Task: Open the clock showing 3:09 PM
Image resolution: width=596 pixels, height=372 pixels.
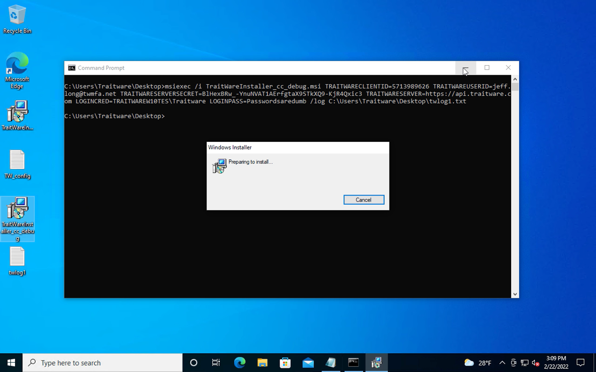Action: (x=556, y=363)
